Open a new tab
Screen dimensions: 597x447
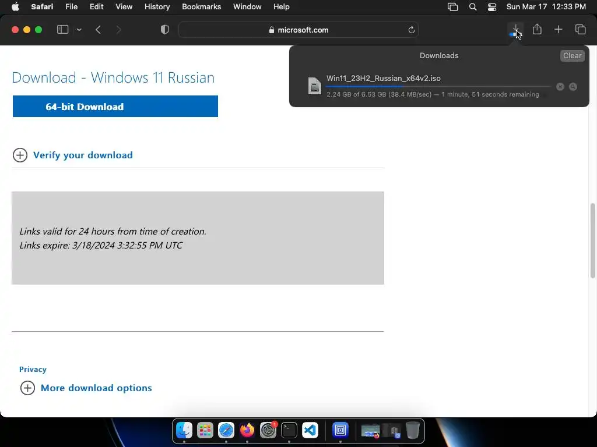(x=558, y=29)
